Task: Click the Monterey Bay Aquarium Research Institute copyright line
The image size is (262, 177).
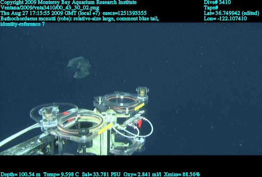Action: (x=68, y=2)
